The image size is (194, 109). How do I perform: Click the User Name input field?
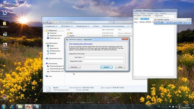[x=104, y=57]
